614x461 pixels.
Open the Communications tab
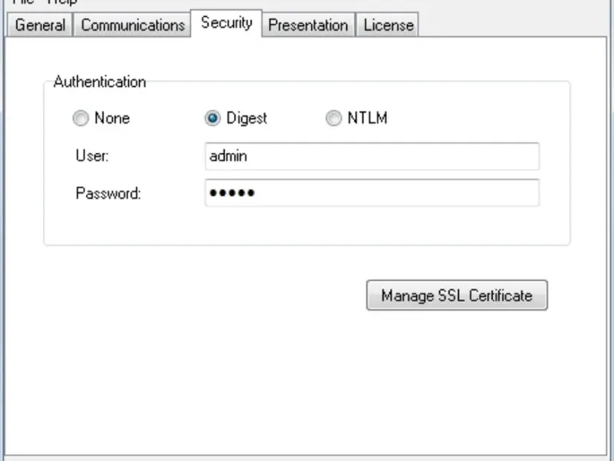(x=133, y=25)
